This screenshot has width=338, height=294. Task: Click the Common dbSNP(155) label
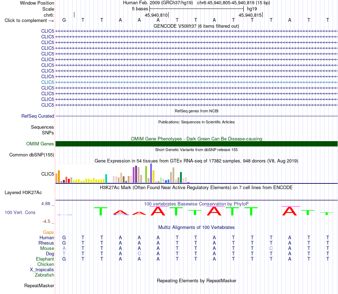click(32, 155)
